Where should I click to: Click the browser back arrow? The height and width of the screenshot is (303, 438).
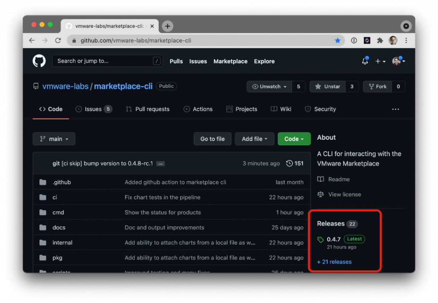[x=32, y=41]
